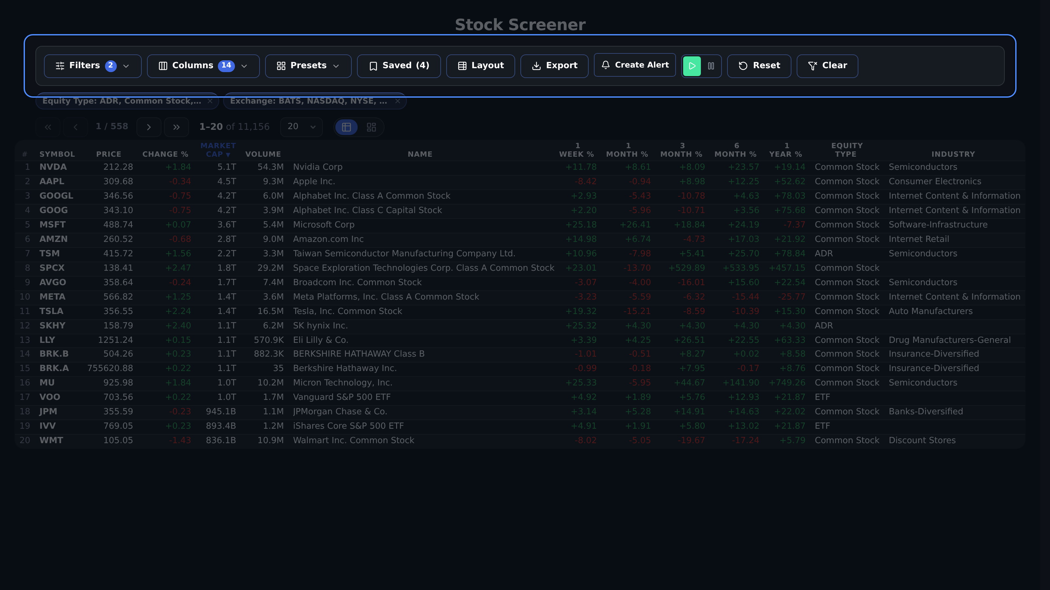
Task: Open Saved (4) screens
Action: [x=399, y=66]
